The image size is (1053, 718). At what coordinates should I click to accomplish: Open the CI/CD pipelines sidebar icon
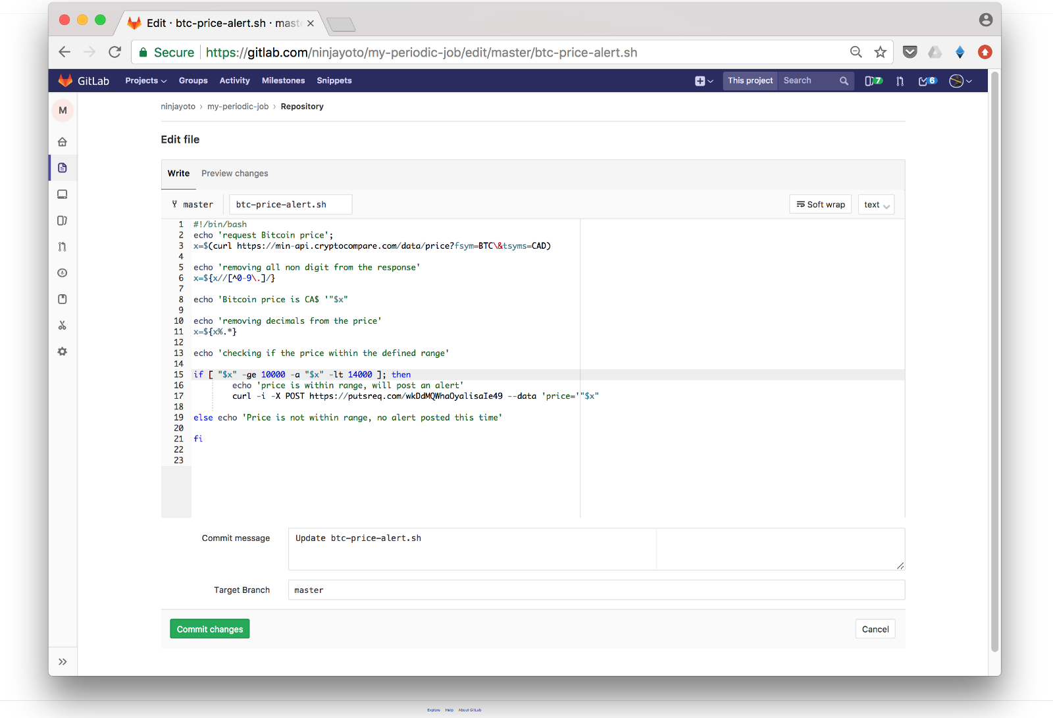[x=63, y=273]
